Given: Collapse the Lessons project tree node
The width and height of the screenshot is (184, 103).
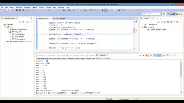Looking at the screenshot, I should click(3, 25).
